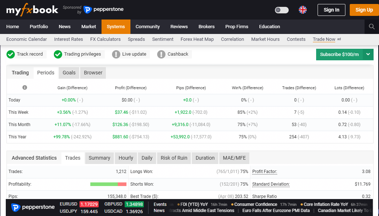Open Market Hours link

[x=265, y=39]
